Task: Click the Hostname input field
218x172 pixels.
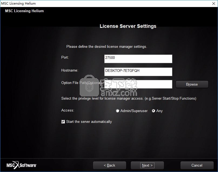Action: (138, 72)
